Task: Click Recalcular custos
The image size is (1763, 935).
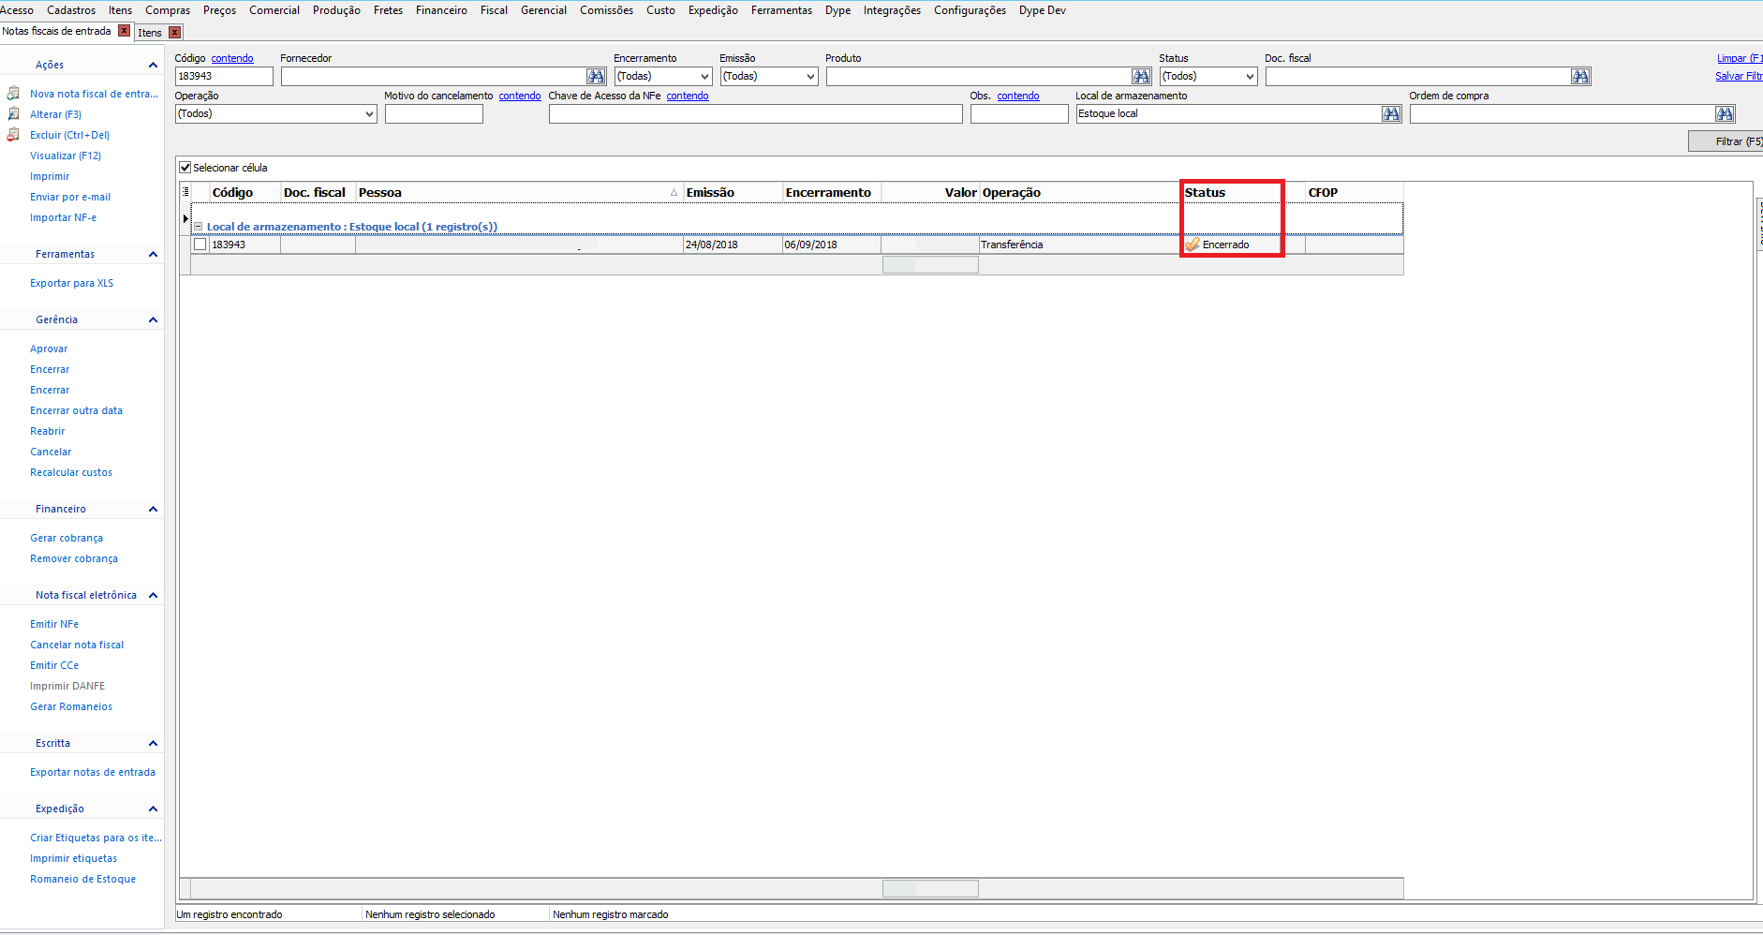Action: coord(71,472)
